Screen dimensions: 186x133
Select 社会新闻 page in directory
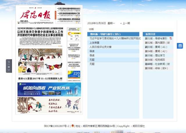(157, 64)
